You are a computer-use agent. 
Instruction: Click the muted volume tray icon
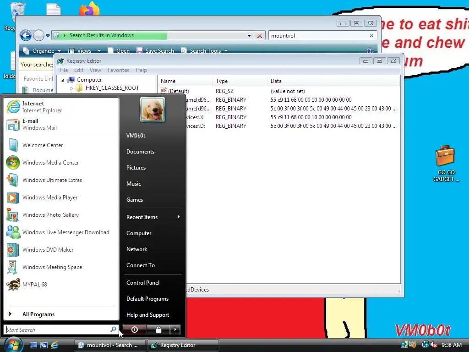tap(433, 345)
